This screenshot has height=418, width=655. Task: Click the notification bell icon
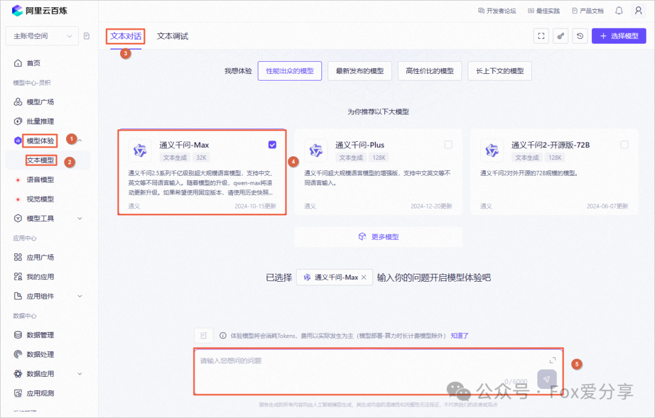619,10
